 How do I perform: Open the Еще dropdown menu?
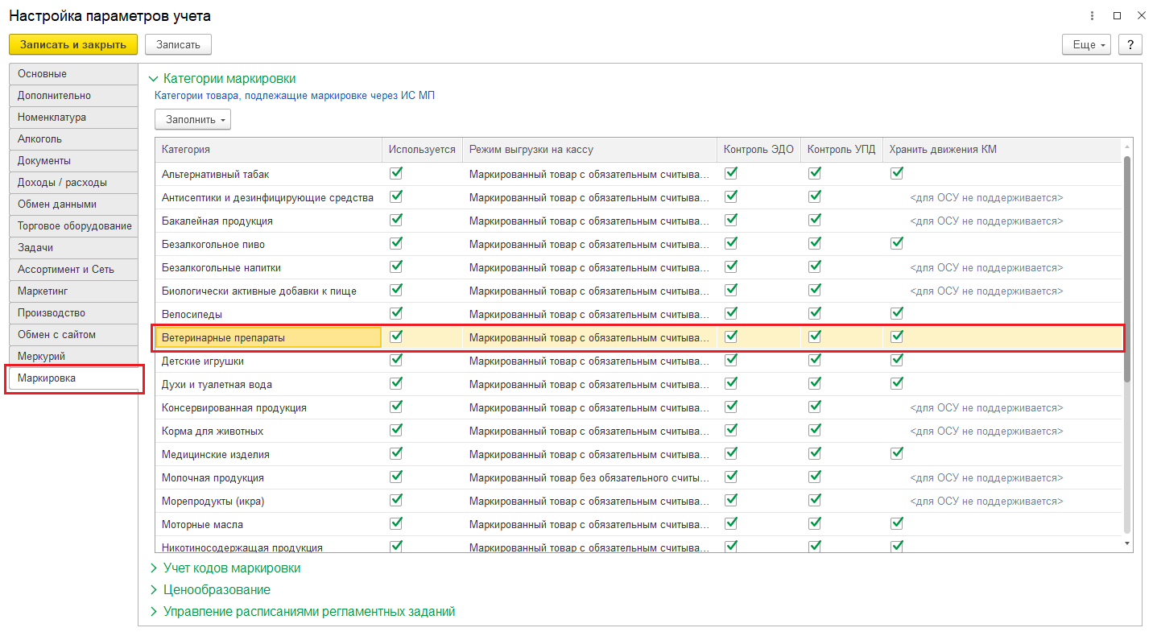(x=1086, y=44)
